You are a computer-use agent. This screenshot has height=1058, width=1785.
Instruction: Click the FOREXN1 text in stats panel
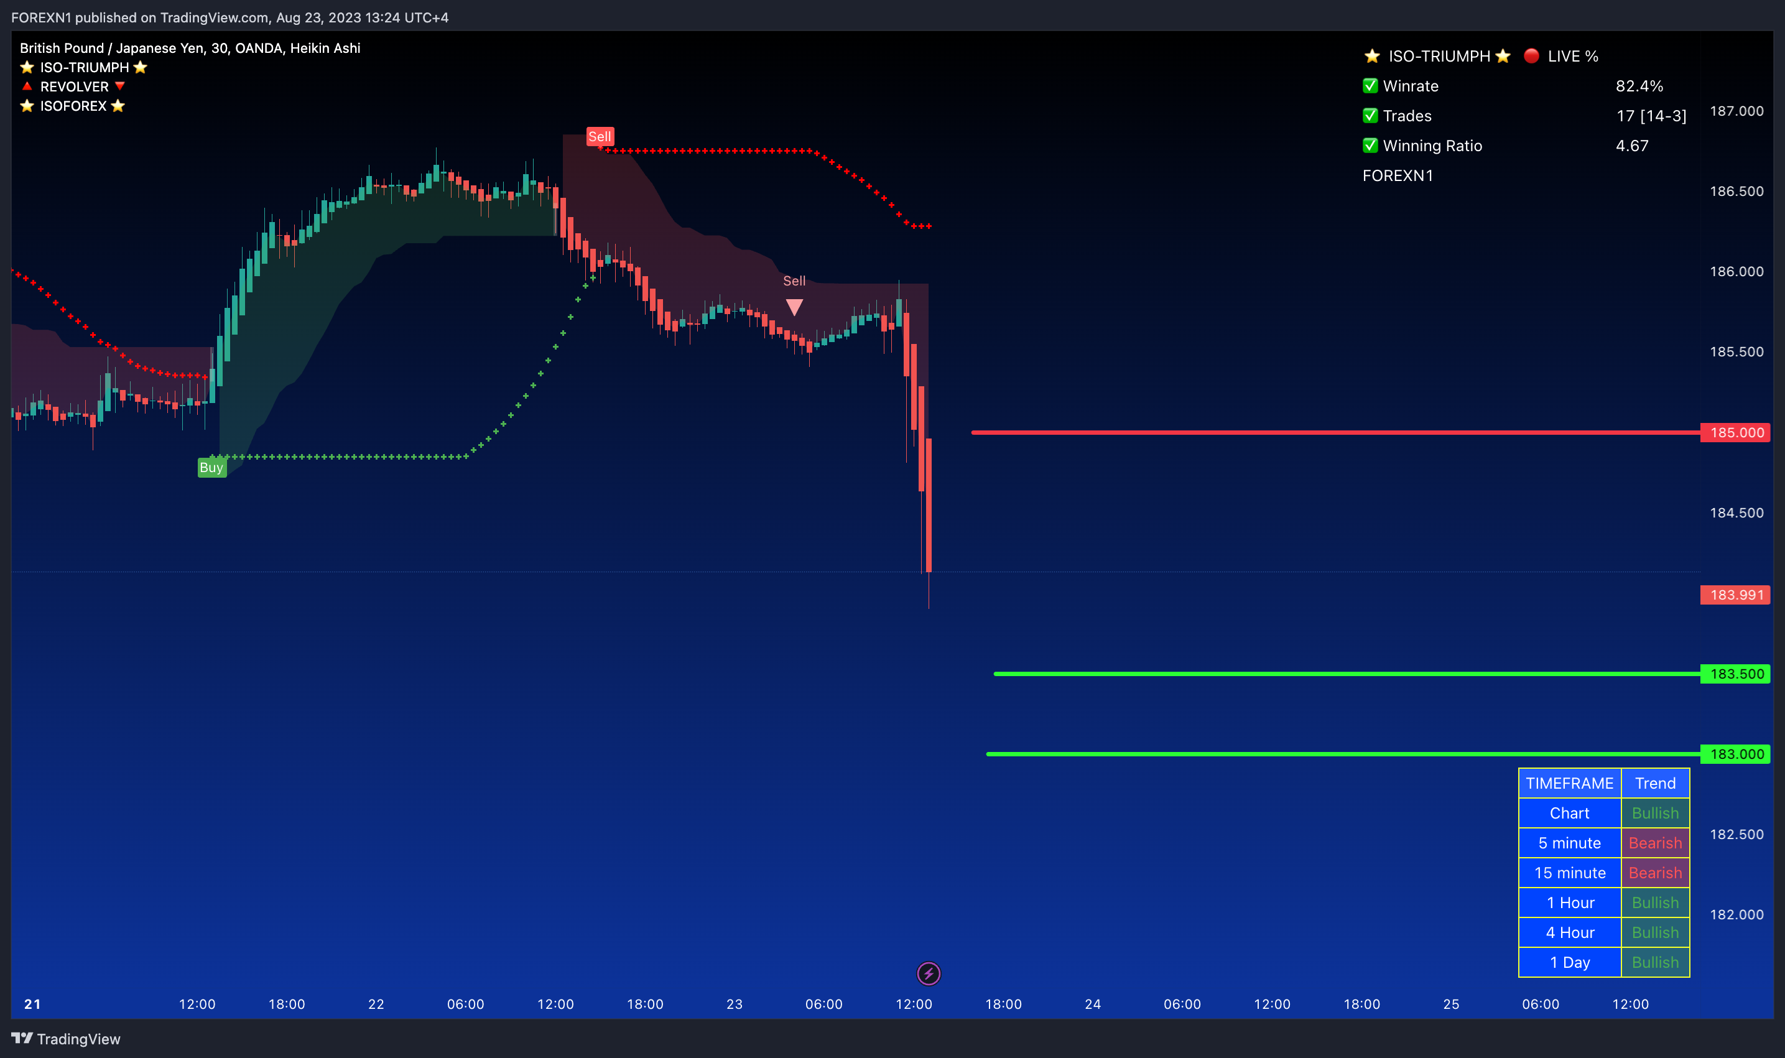pyautogui.click(x=1397, y=175)
